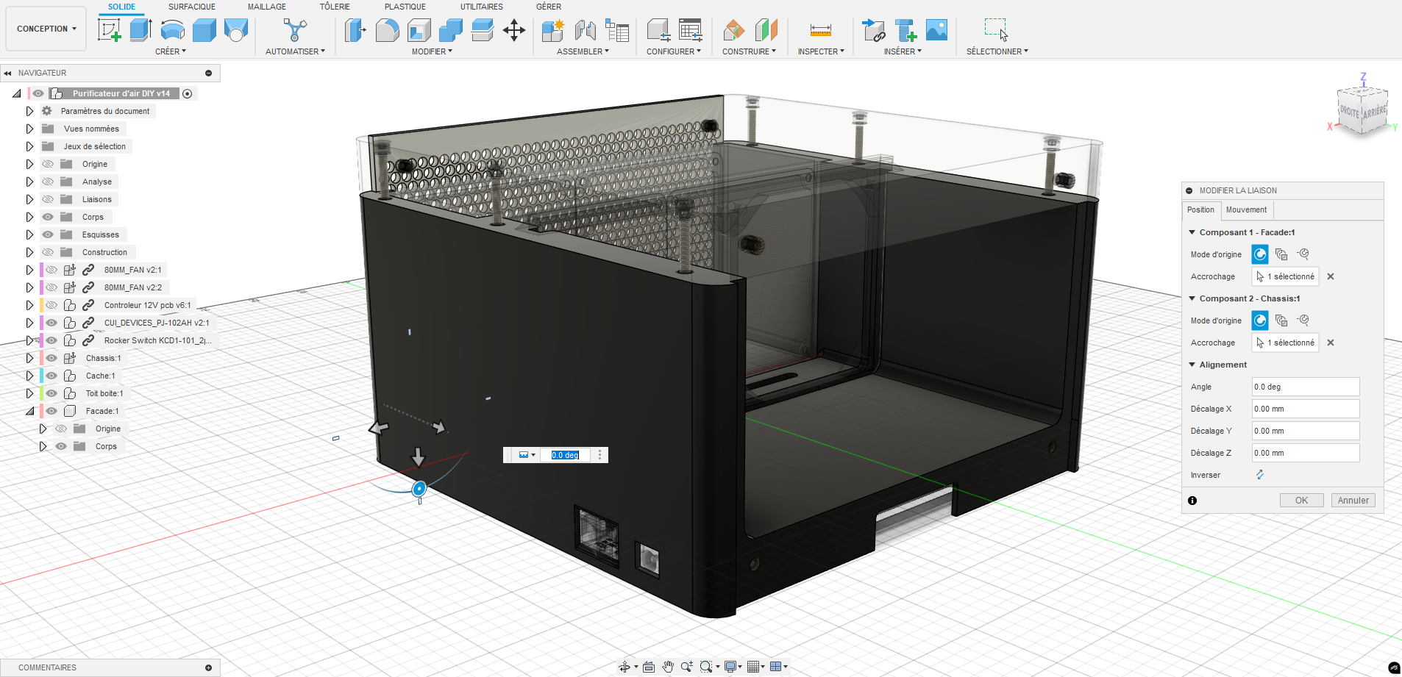
Task: Select the Automatiser branch icon
Action: [295, 30]
